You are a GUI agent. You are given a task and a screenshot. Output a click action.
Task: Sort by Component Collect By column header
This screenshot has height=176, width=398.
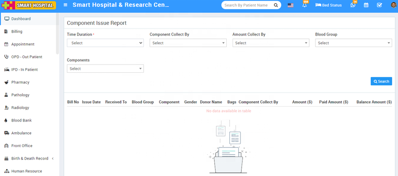point(258,102)
